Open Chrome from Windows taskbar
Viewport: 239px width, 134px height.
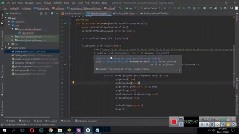click(51, 130)
